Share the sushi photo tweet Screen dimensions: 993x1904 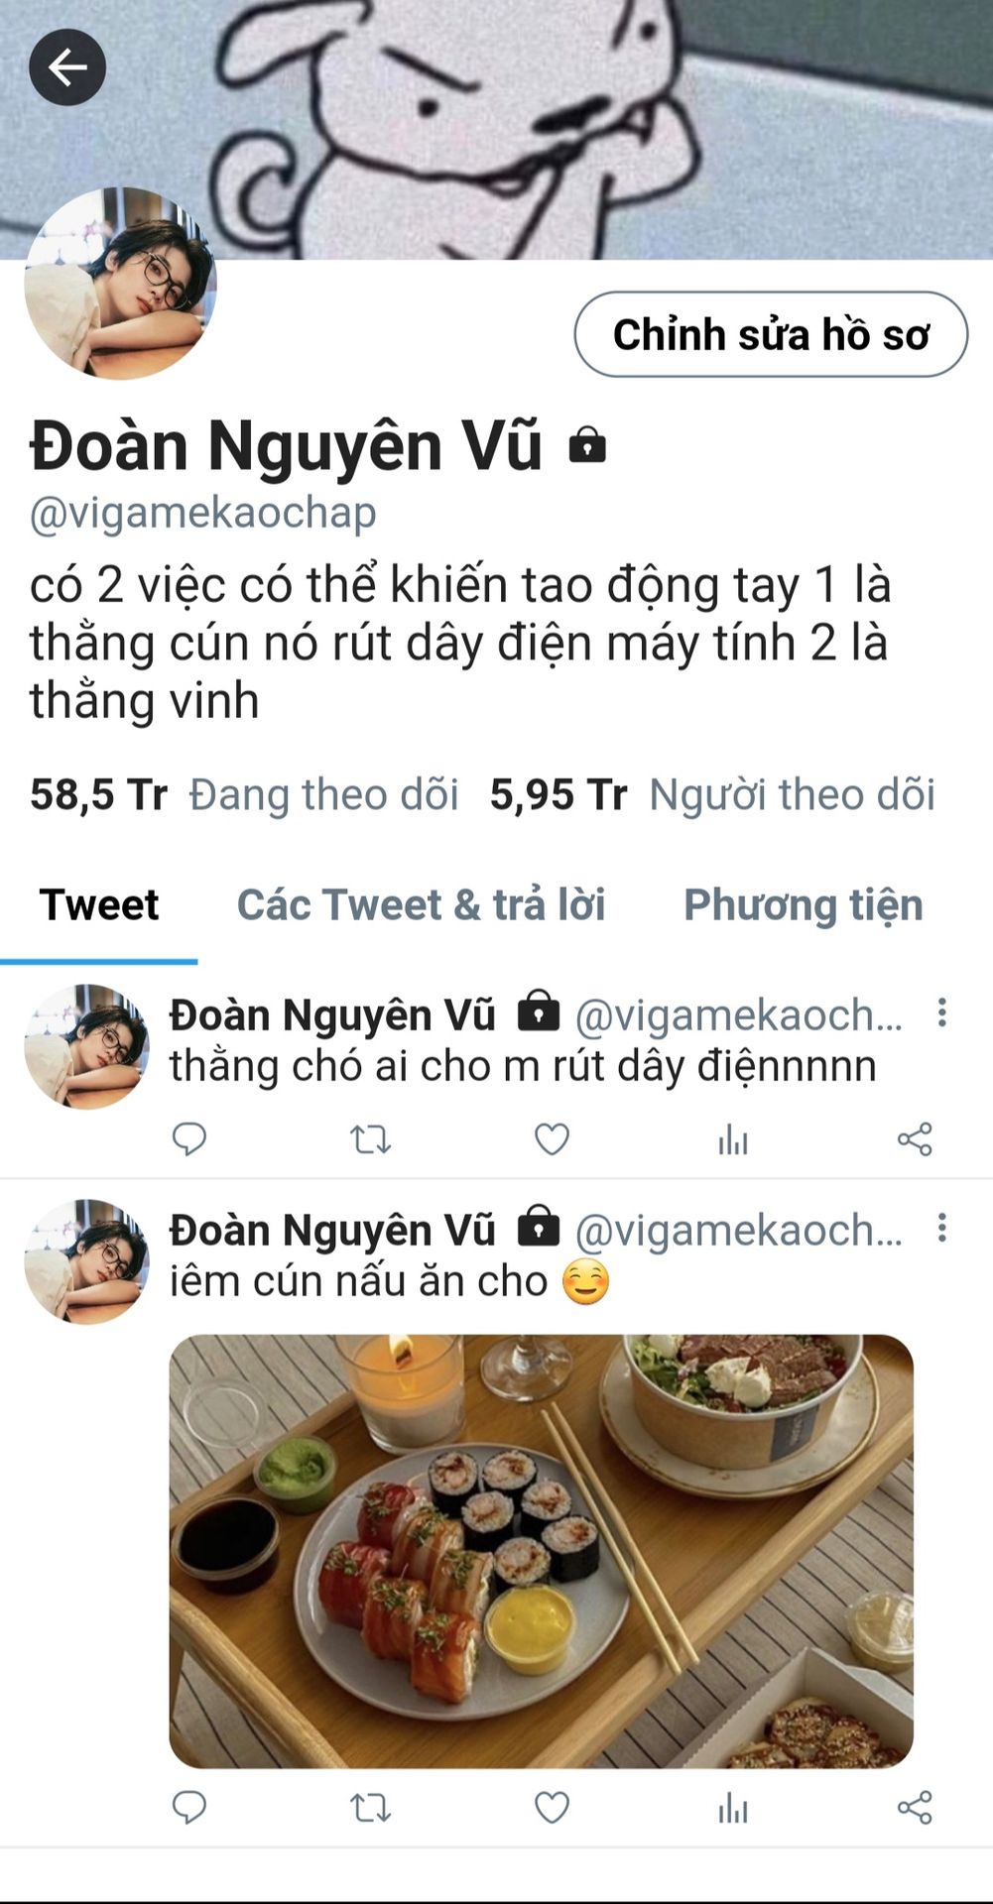[x=915, y=1809]
